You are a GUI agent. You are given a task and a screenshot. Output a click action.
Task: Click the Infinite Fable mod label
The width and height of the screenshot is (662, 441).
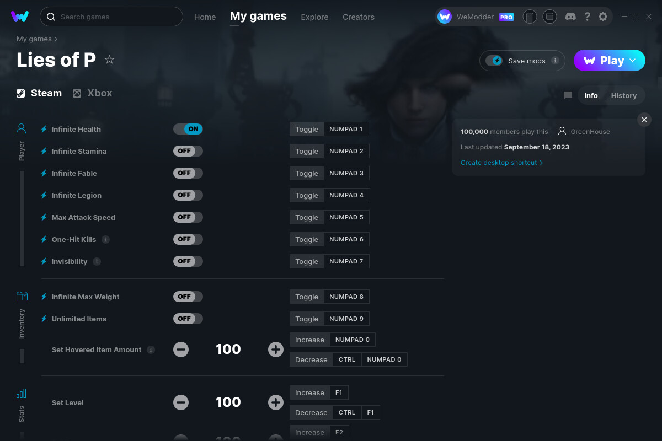[x=74, y=173]
